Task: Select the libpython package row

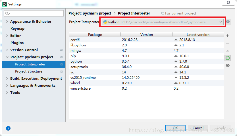Action: [146, 45]
